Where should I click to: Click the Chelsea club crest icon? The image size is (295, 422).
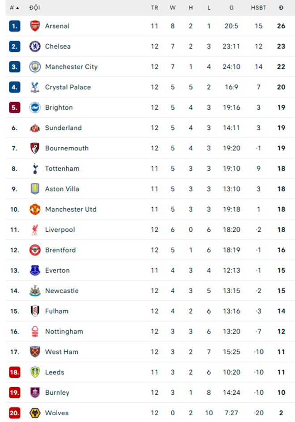pyautogui.click(x=35, y=46)
